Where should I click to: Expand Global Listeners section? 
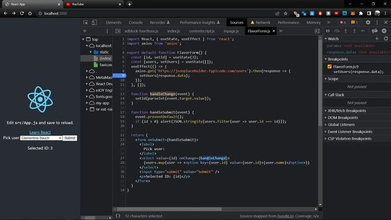(326, 125)
